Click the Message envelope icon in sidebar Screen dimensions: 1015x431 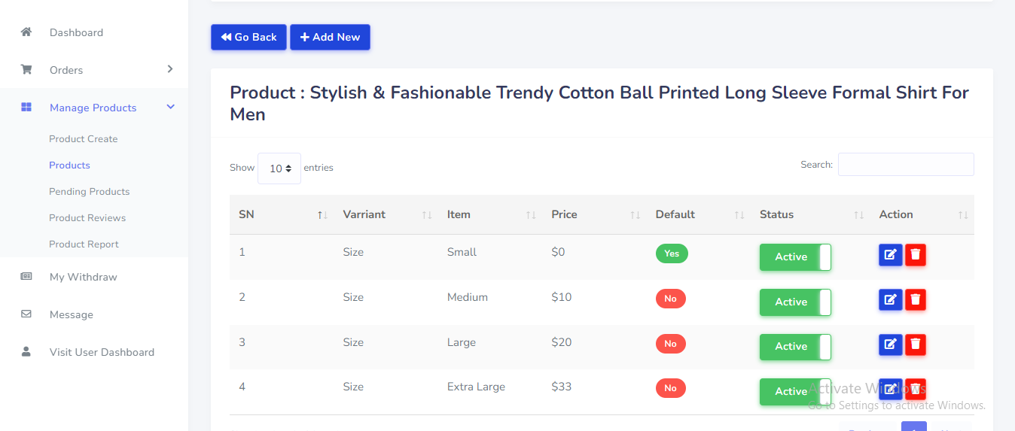coord(26,314)
